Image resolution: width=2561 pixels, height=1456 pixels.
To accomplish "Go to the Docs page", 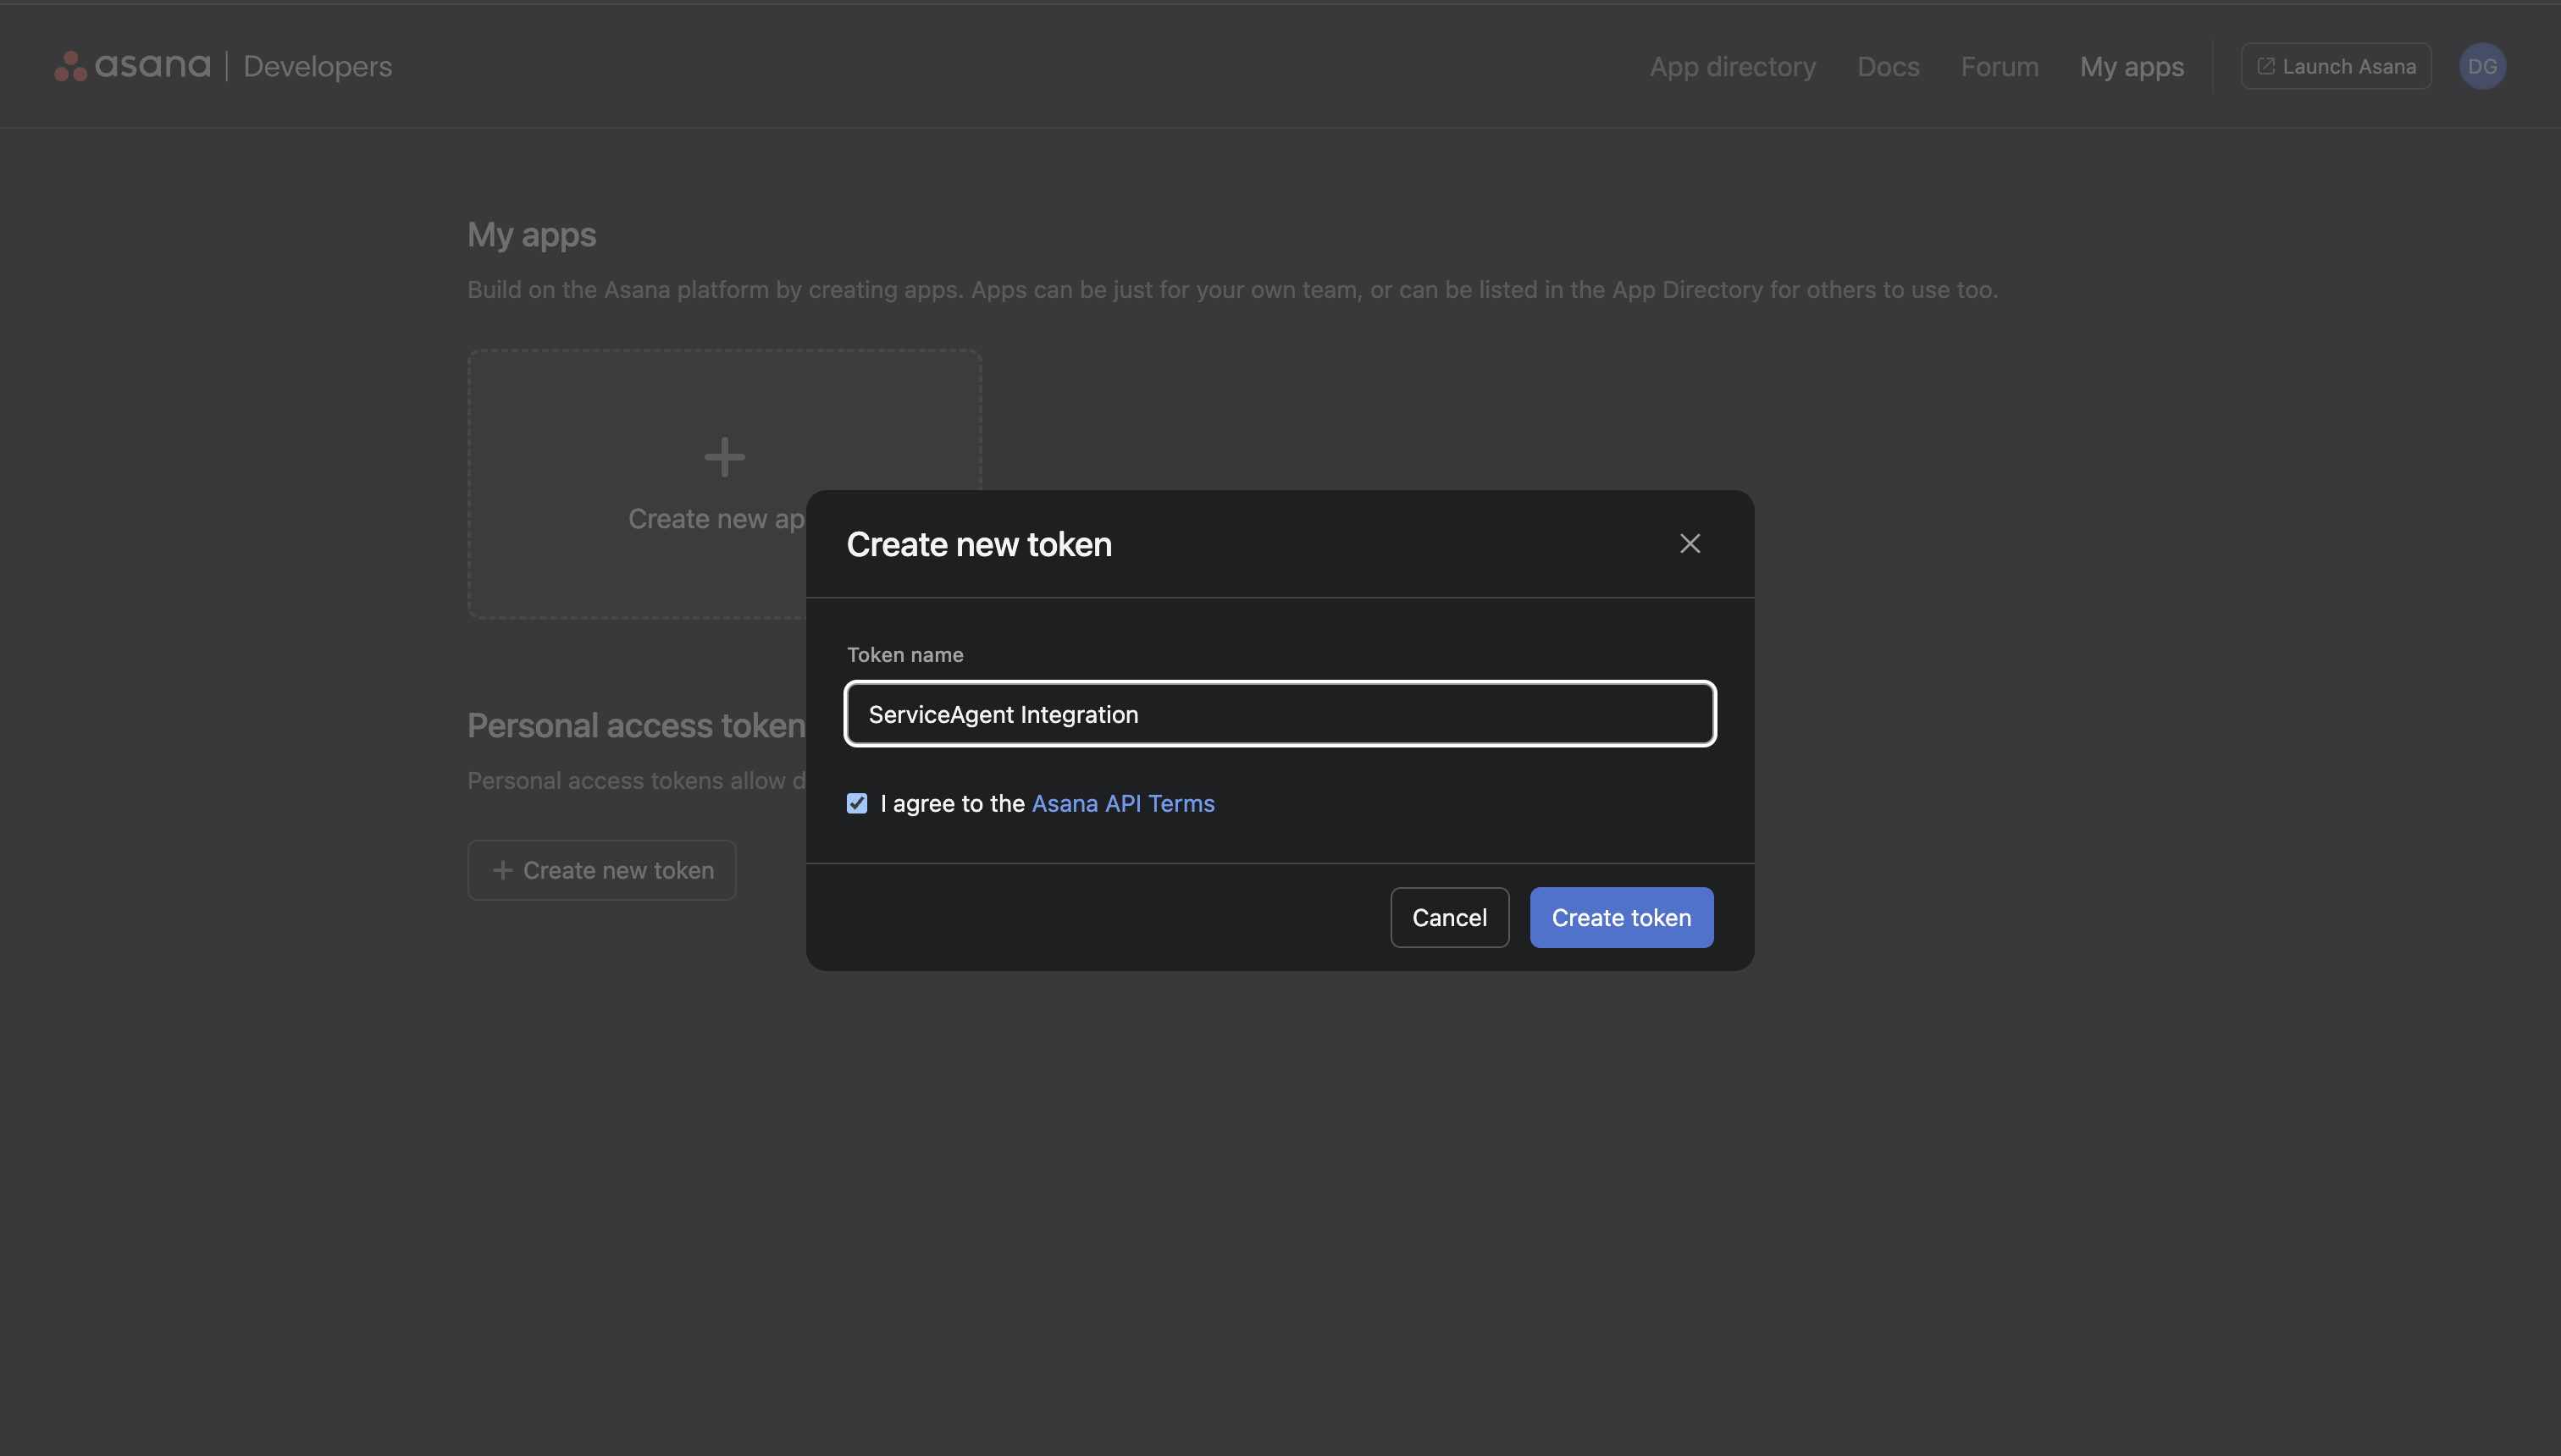I will click(x=1888, y=66).
